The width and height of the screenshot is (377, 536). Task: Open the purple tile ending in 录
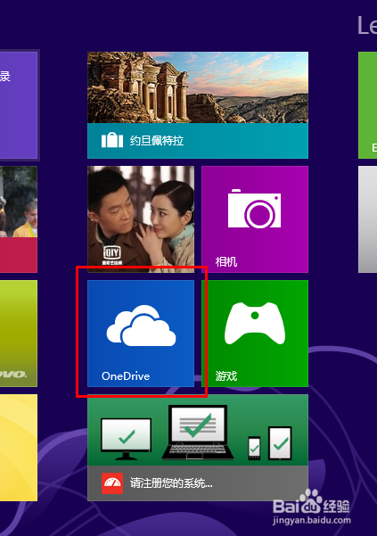[x=19, y=105]
